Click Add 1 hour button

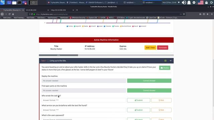click(150, 47)
